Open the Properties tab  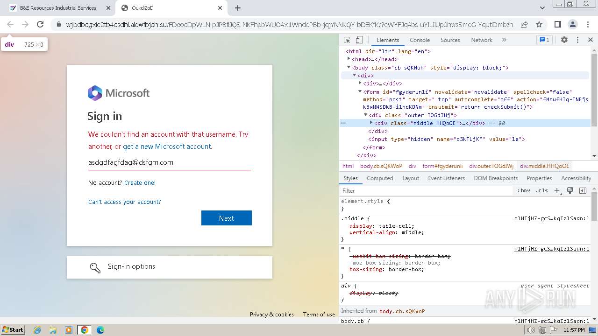539,178
